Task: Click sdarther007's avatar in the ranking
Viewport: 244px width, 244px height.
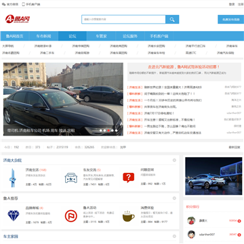Action: click(x=191, y=235)
